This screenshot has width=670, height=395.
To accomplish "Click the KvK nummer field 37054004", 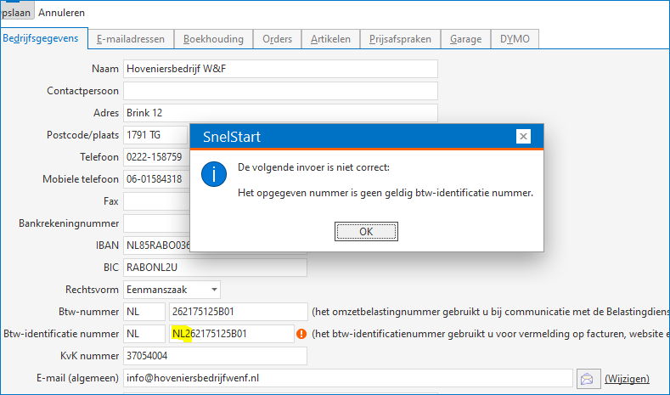I will (x=215, y=356).
